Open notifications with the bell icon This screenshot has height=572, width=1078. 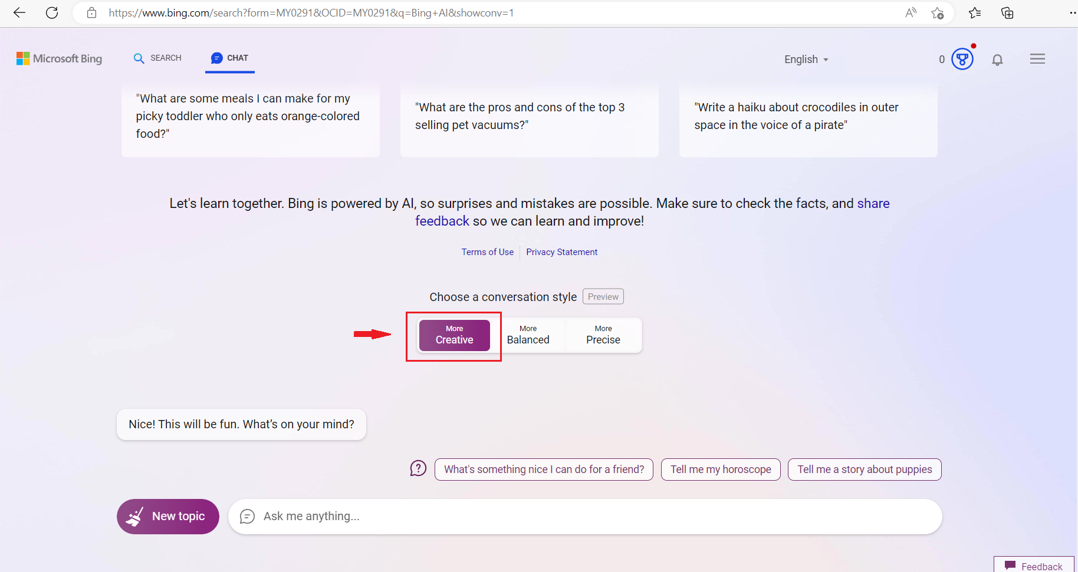click(x=998, y=59)
